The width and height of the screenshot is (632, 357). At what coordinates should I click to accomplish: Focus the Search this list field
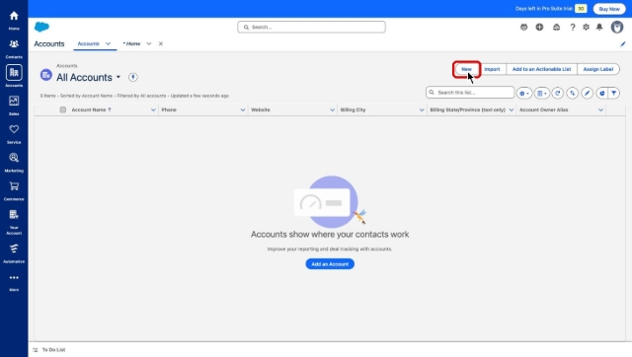tap(470, 93)
